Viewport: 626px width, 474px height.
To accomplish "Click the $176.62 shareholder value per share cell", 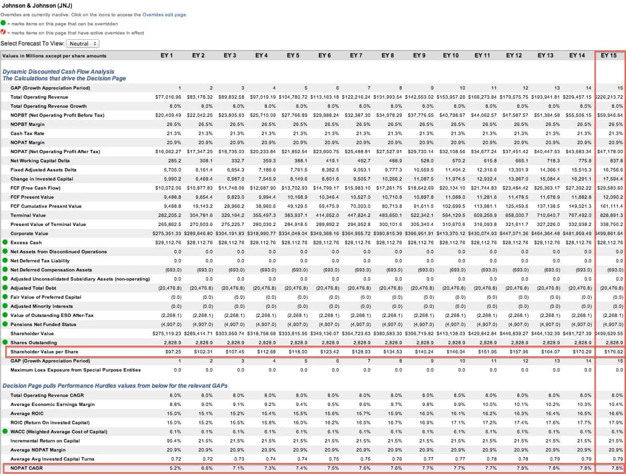I will (613, 352).
